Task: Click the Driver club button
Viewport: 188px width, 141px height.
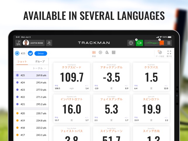Action: [x=41, y=54]
